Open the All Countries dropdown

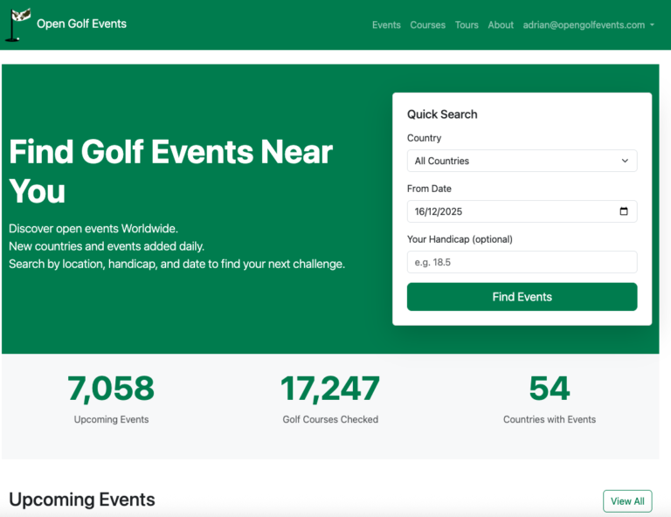pyautogui.click(x=522, y=161)
